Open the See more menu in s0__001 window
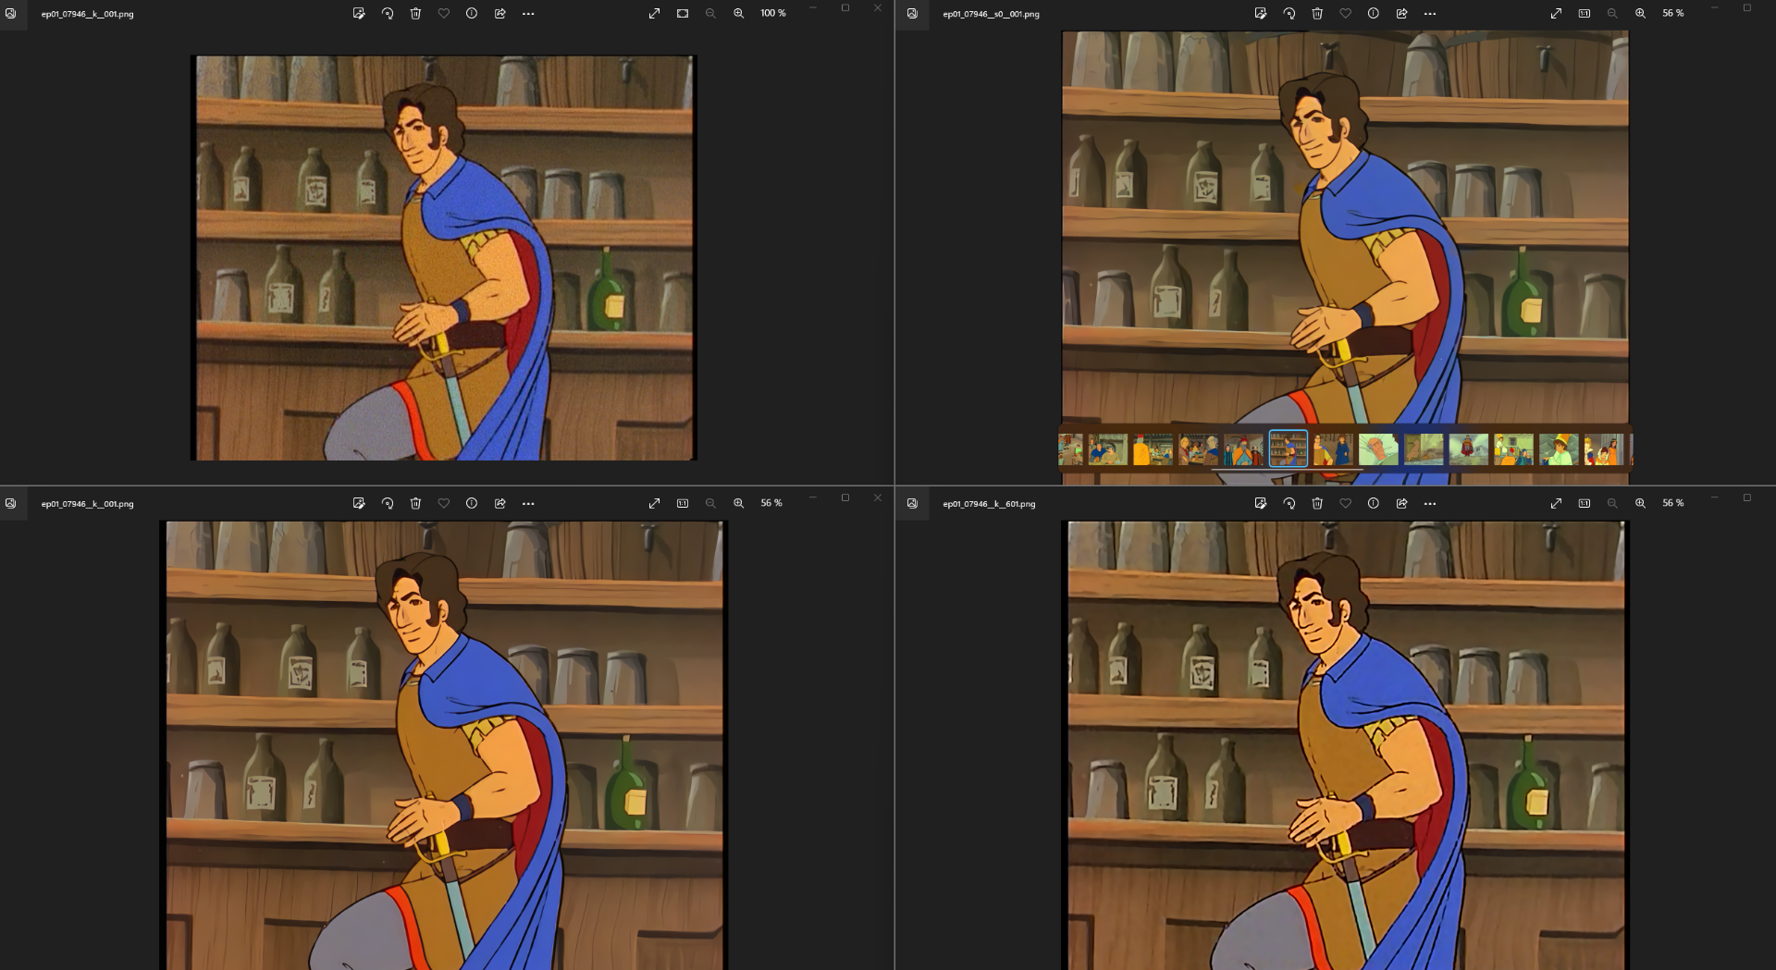This screenshot has width=1776, height=970. tap(1430, 14)
